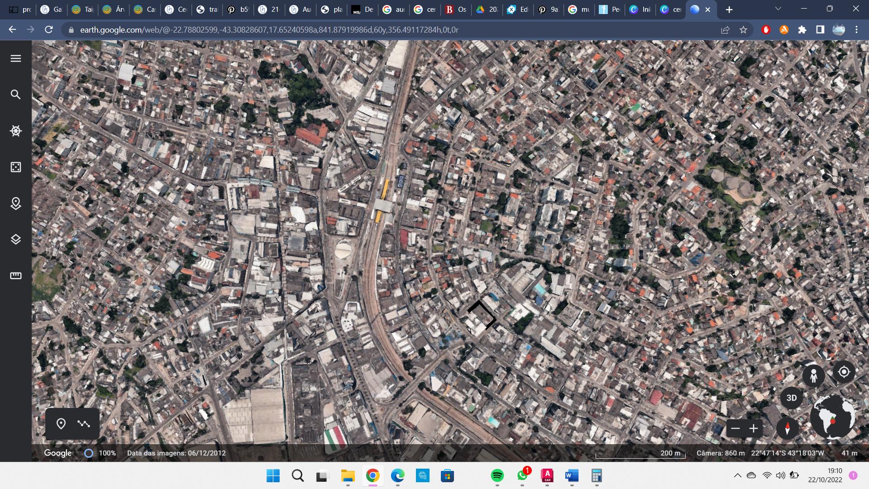Open the Map Style layers icon
Image resolution: width=869 pixels, height=489 pixels.
pyautogui.click(x=16, y=240)
